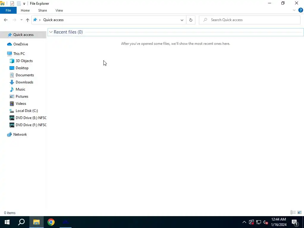Open Music folder in sidebar

[20, 89]
